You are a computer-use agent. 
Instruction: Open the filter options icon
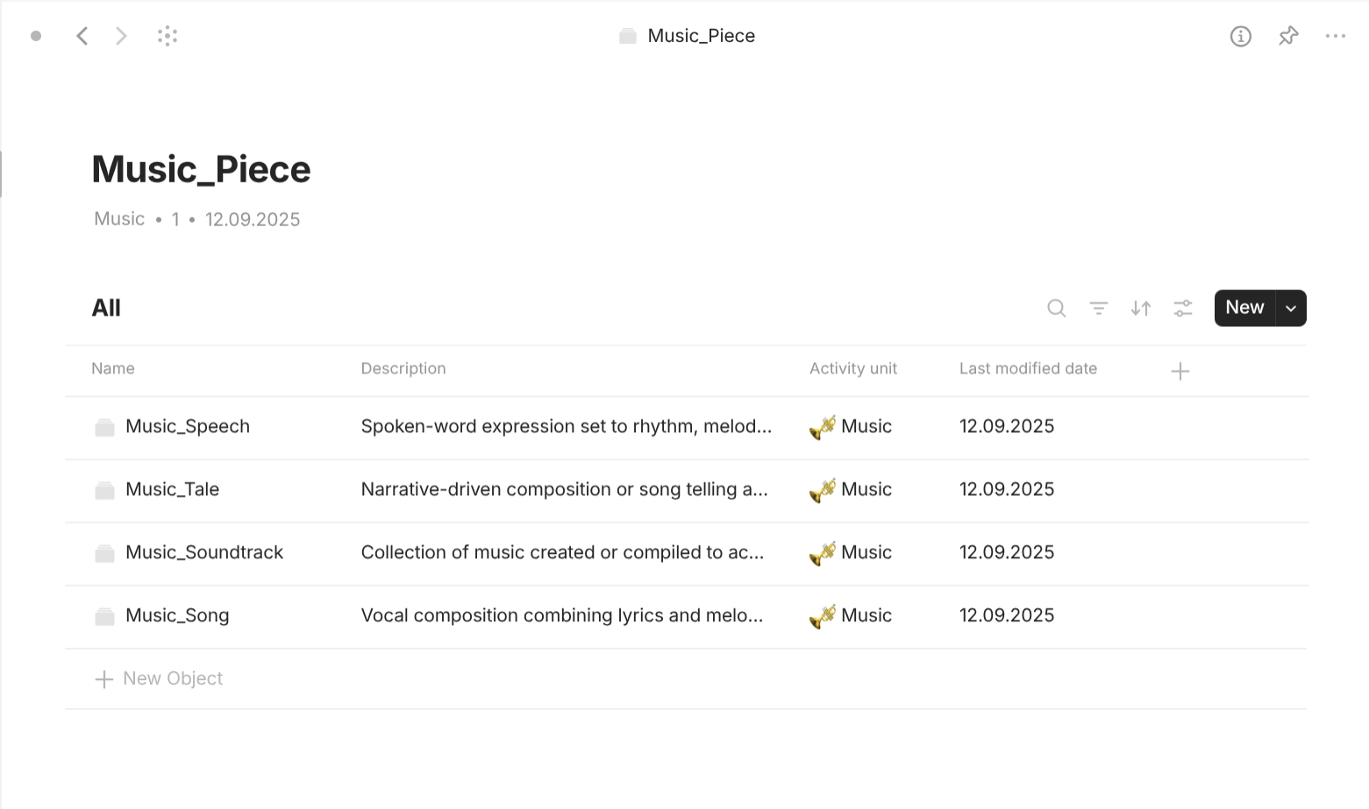click(1098, 309)
